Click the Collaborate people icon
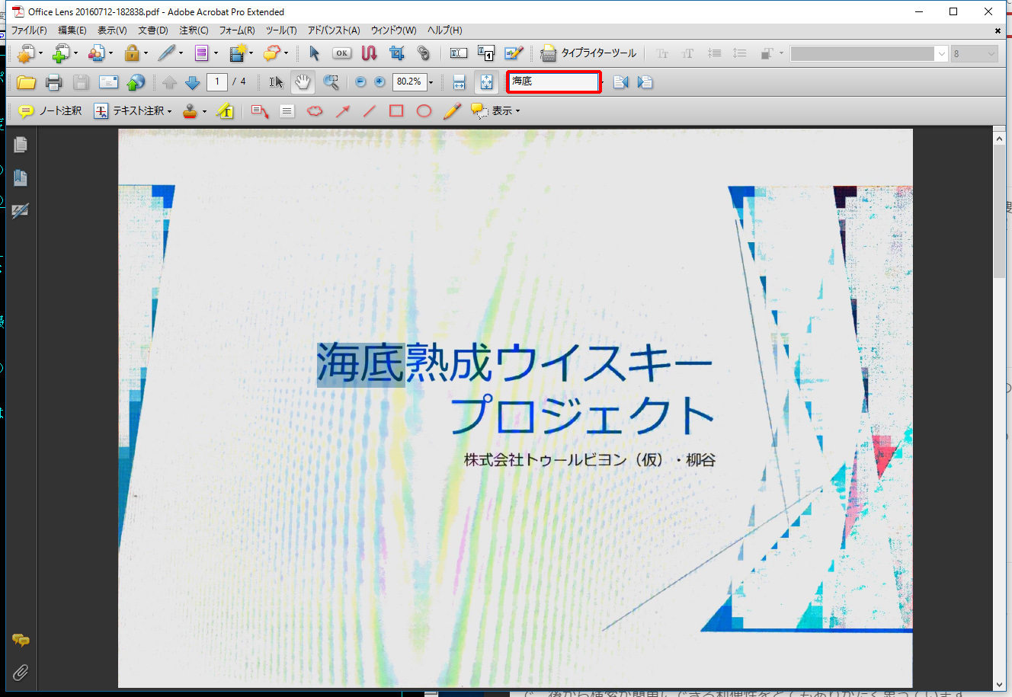Viewport: 1012px width, 697px height. pos(96,53)
